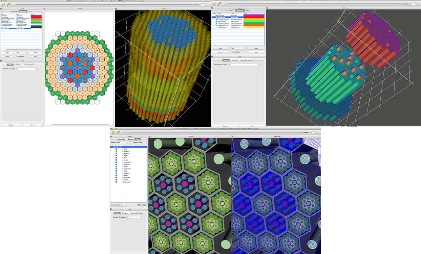Image resolution: width=421 pixels, height=254 pixels.
Task: Open Core dropdown in top-right window
Action: pyautogui.click(x=238, y=48)
